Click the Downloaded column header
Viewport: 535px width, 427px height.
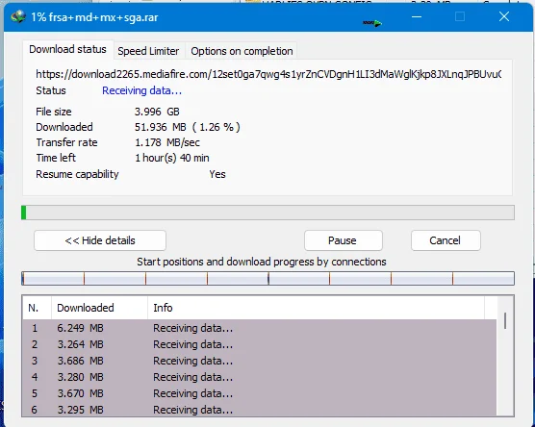(x=99, y=308)
